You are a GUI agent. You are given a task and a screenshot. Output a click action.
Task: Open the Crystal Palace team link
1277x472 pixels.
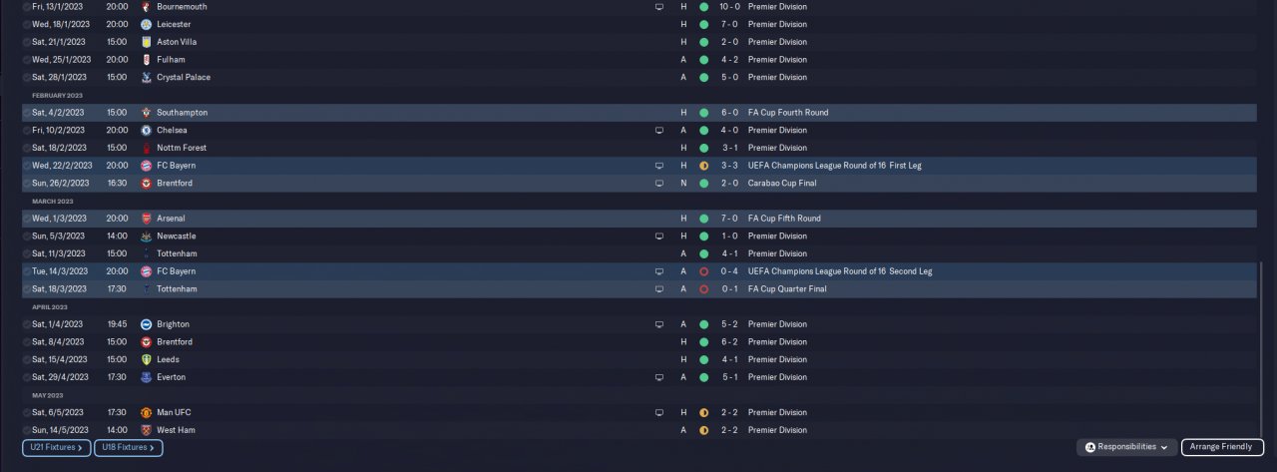coord(184,78)
